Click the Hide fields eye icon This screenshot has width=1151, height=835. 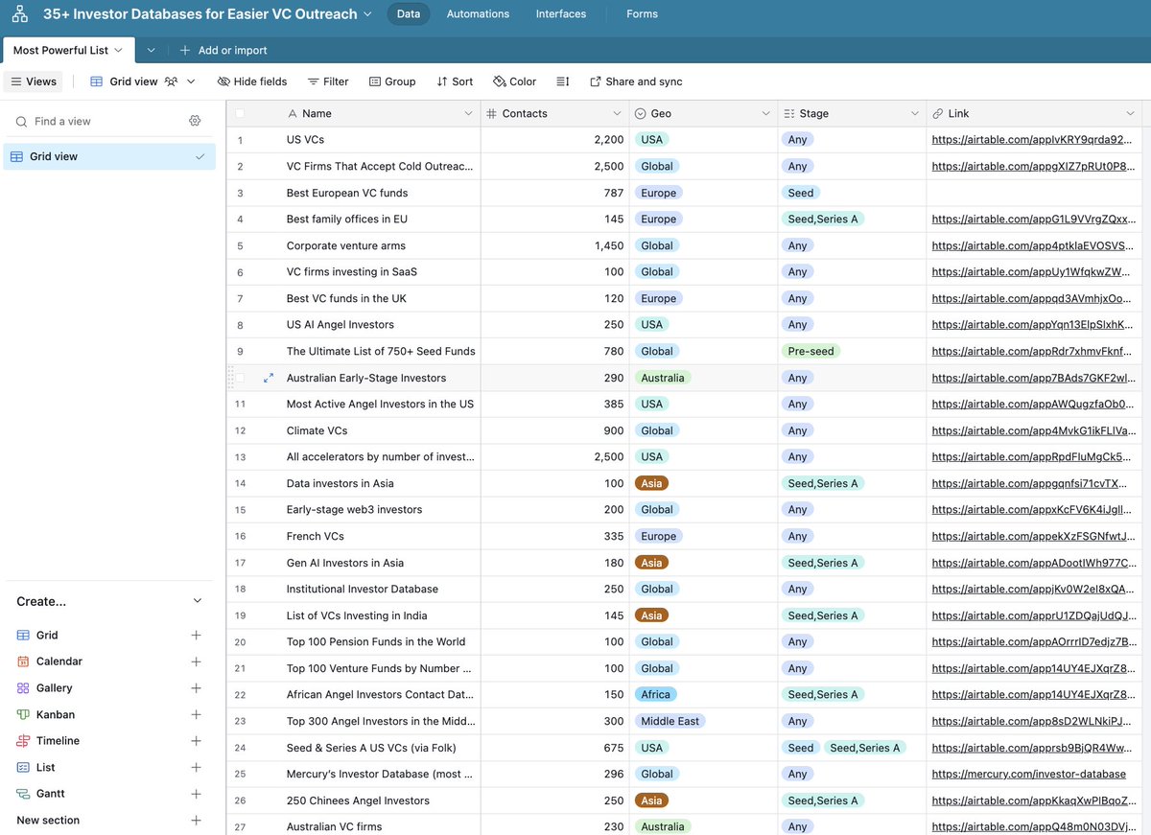[x=223, y=81]
